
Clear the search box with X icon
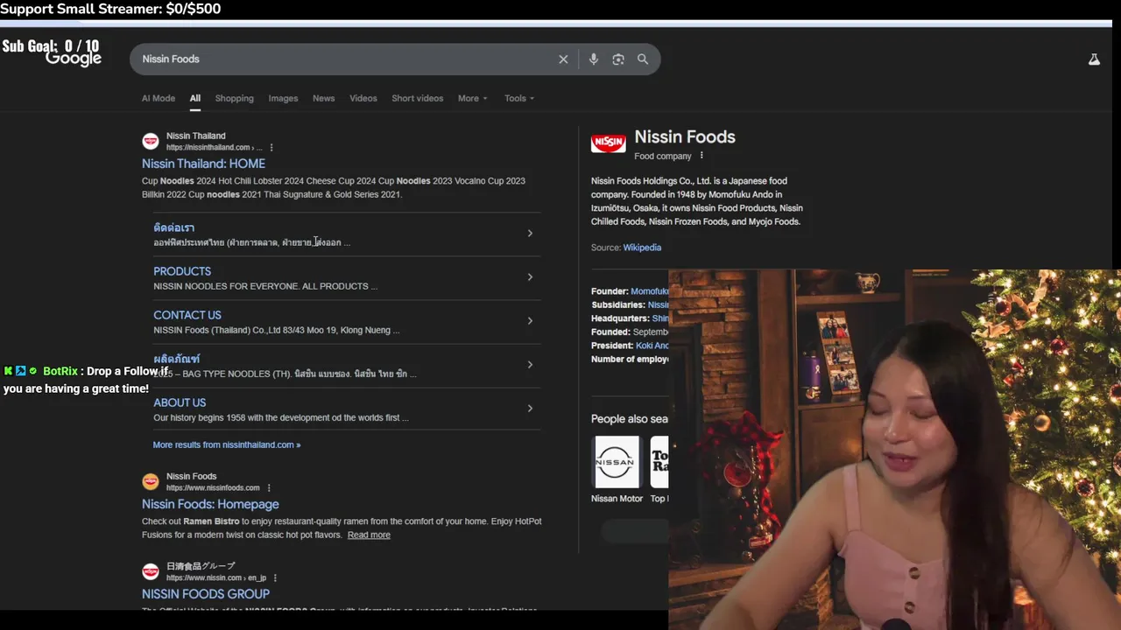click(x=563, y=59)
